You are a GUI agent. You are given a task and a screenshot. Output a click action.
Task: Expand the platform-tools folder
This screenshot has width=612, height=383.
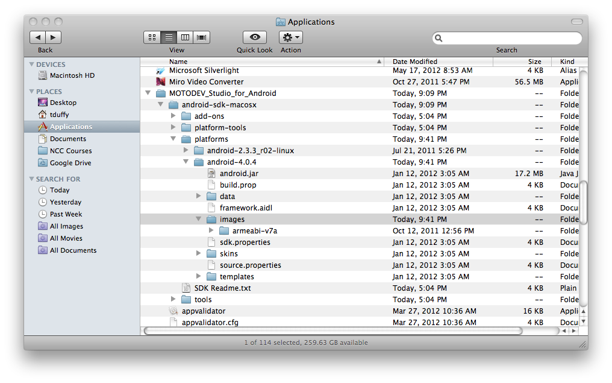[173, 127]
